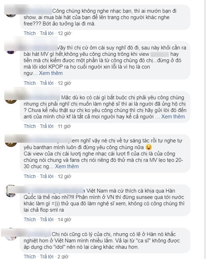Like the comment starting "Vậy thì chị cứ ôm"
The height and width of the screenshot is (259, 206).
[x=30, y=83]
